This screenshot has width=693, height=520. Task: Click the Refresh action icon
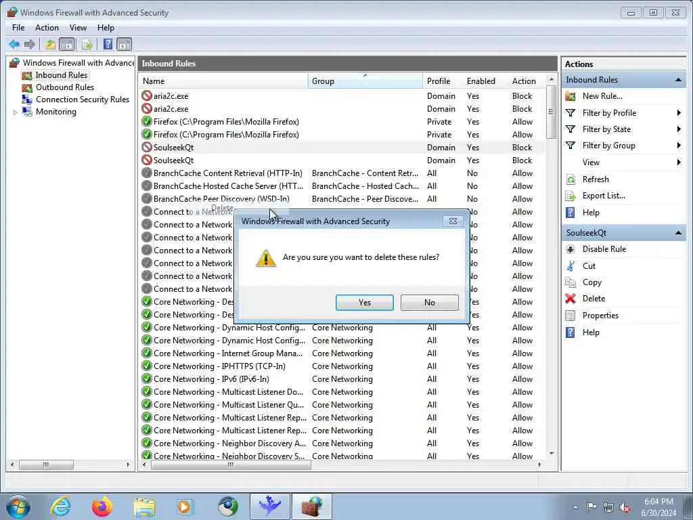[x=571, y=179]
